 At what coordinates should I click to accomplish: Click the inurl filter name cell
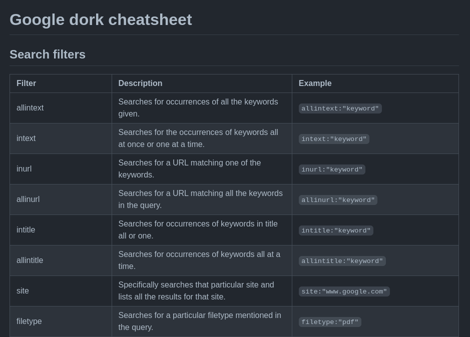24,169
